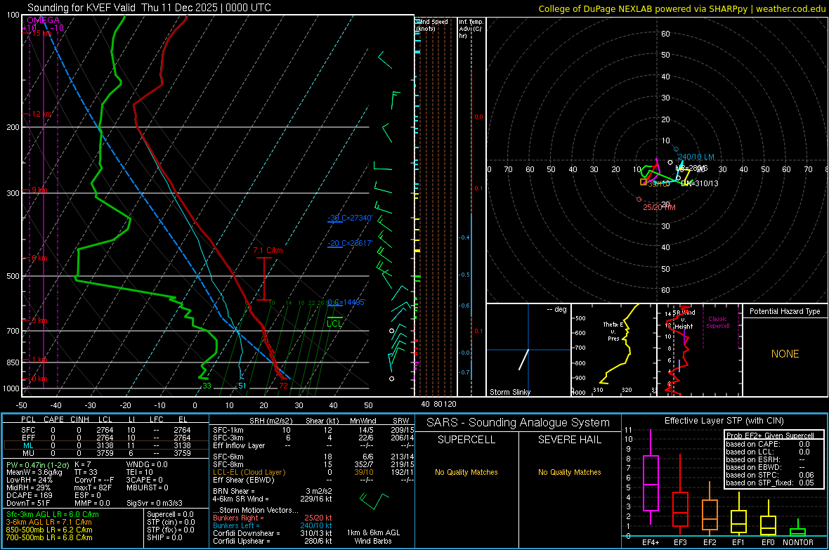The height and width of the screenshot is (550, 829).
Task: Click the 'TT = 33' value
Action: 86,472
